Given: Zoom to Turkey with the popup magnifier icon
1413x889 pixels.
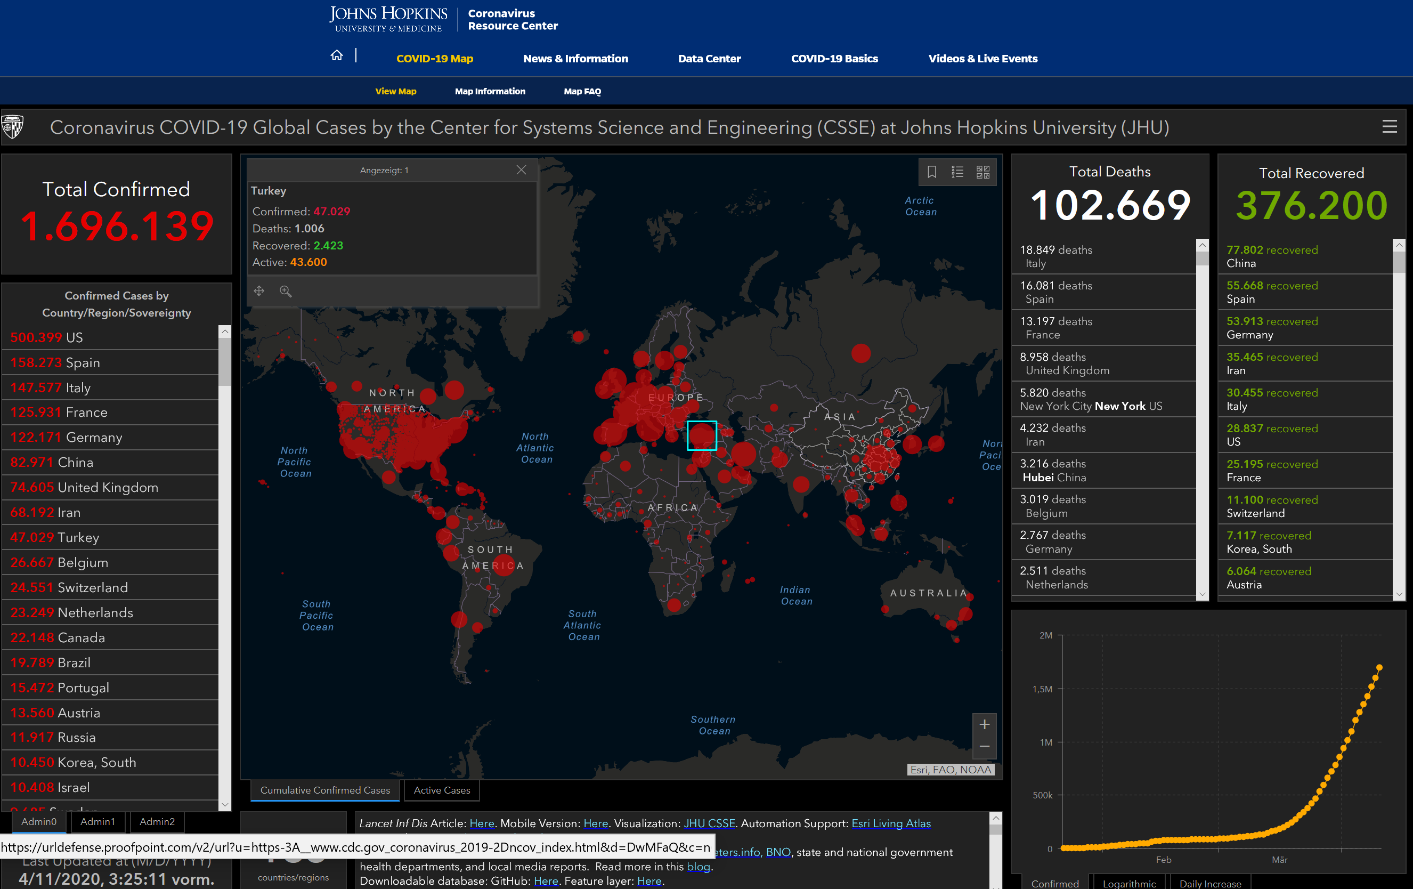Looking at the screenshot, I should [286, 291].
